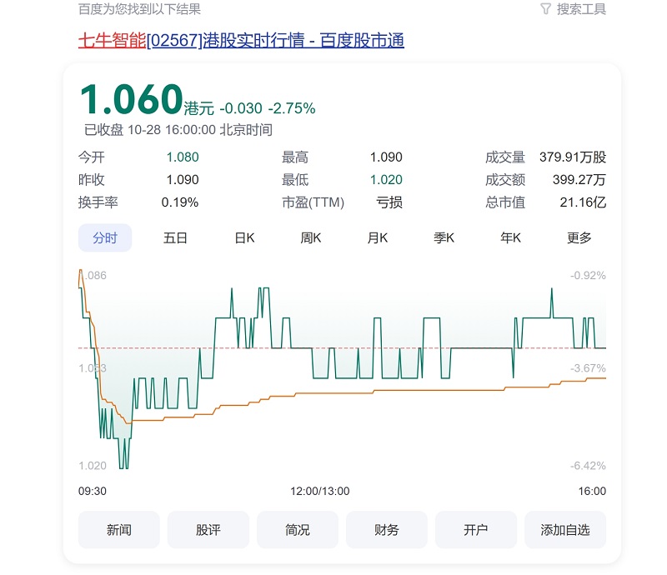Click the 百度为您找到以下结果 results text
The image size is (667, 575).
click(x=139, y=9)
